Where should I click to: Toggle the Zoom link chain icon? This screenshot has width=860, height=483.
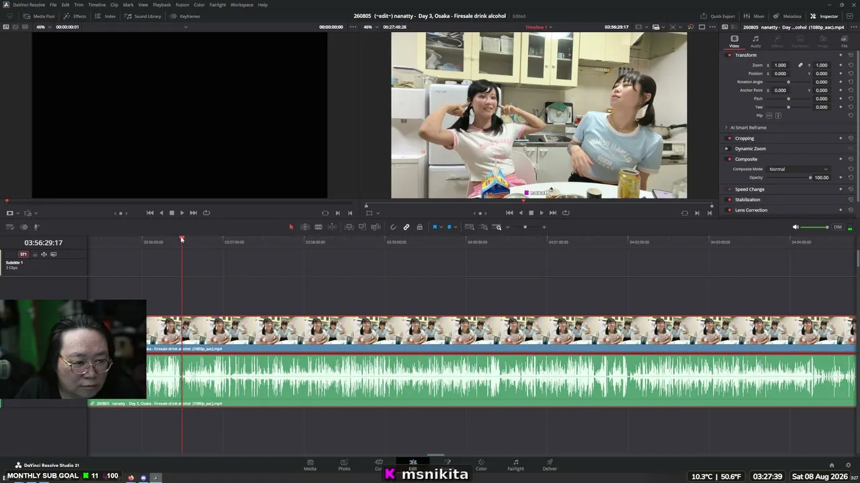pos(800,65)
